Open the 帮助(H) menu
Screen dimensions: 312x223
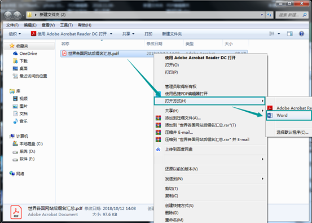(85, 25)
